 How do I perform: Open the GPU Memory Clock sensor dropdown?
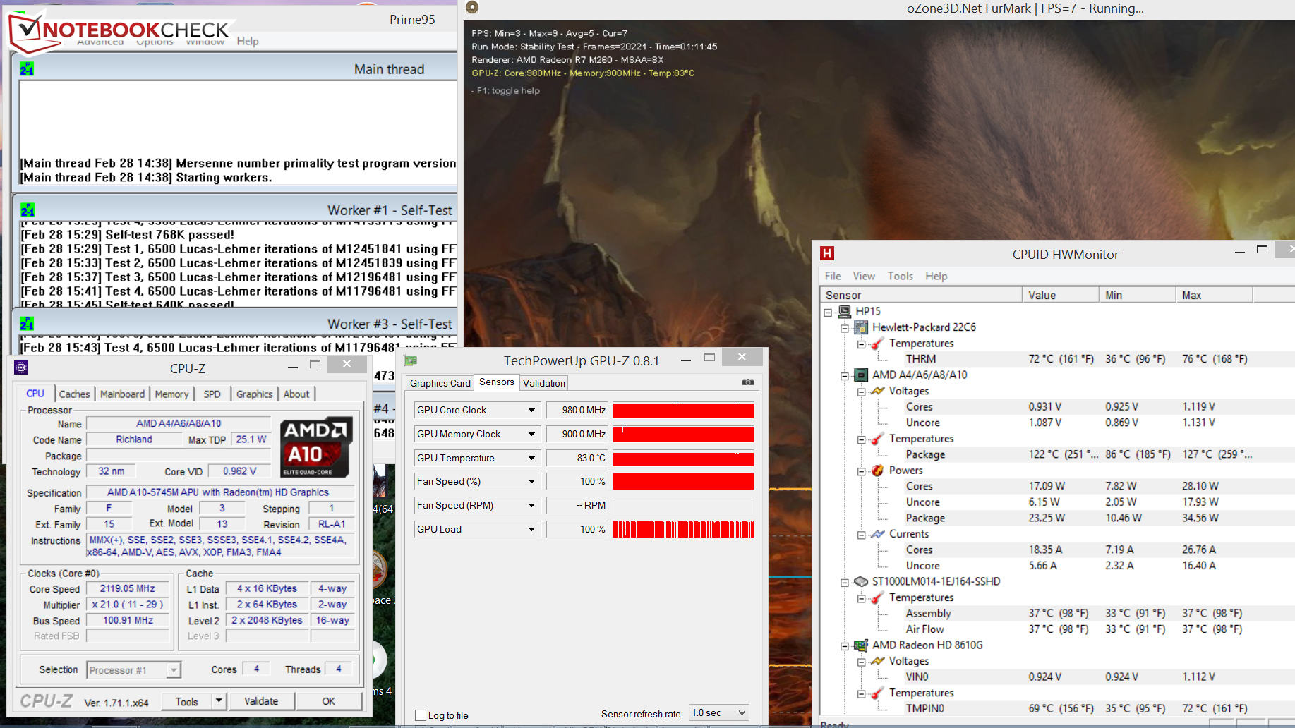(x=531, y=434)
